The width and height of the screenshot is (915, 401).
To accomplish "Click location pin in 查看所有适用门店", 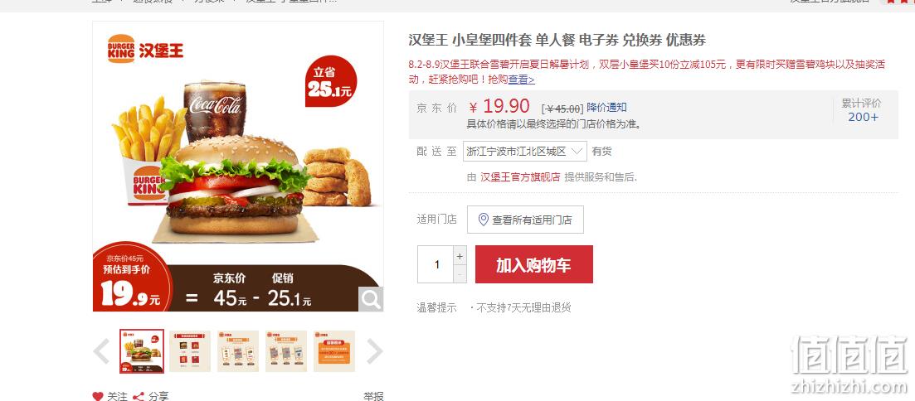I will click(x=483, y=220).
